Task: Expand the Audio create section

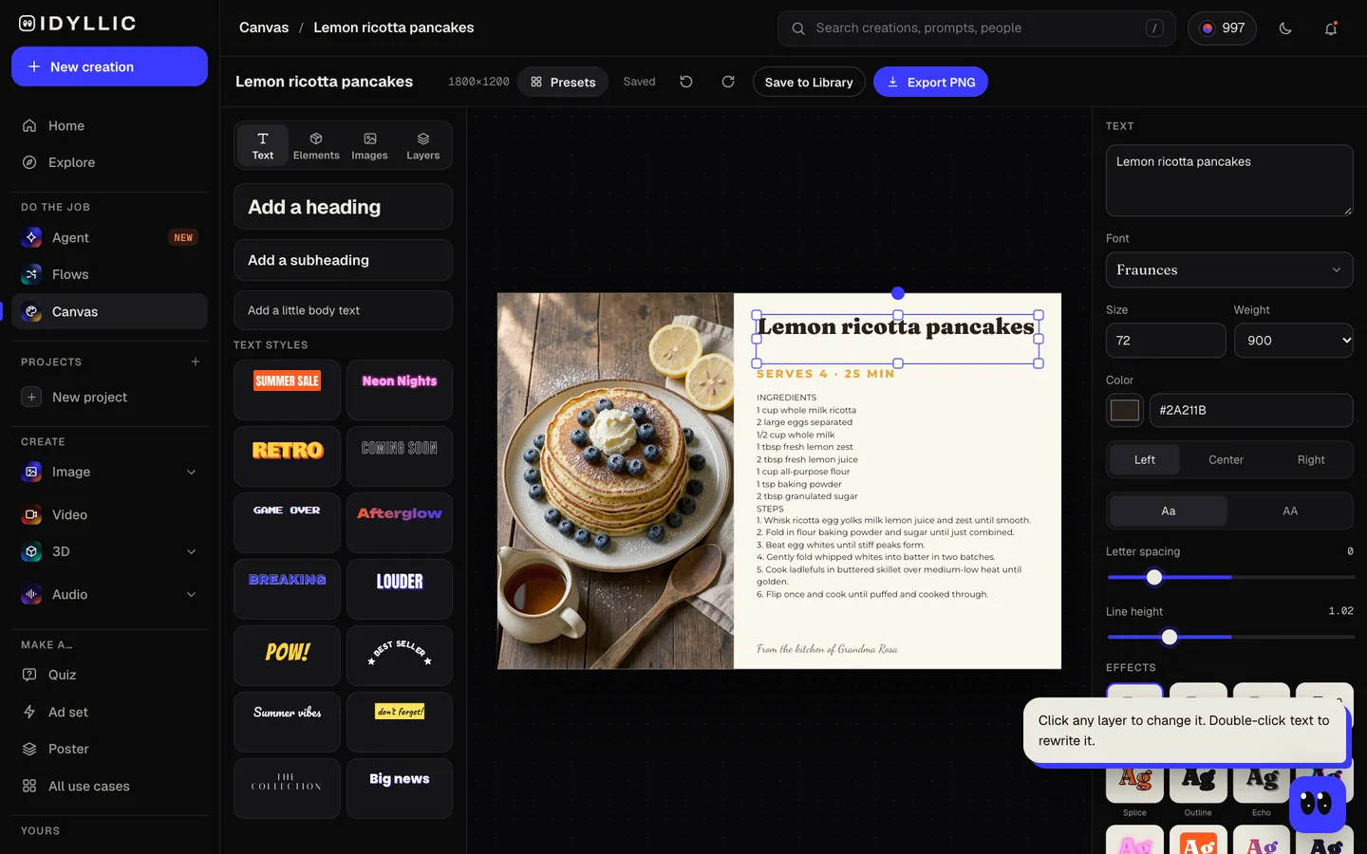Action: click(191, 594)
